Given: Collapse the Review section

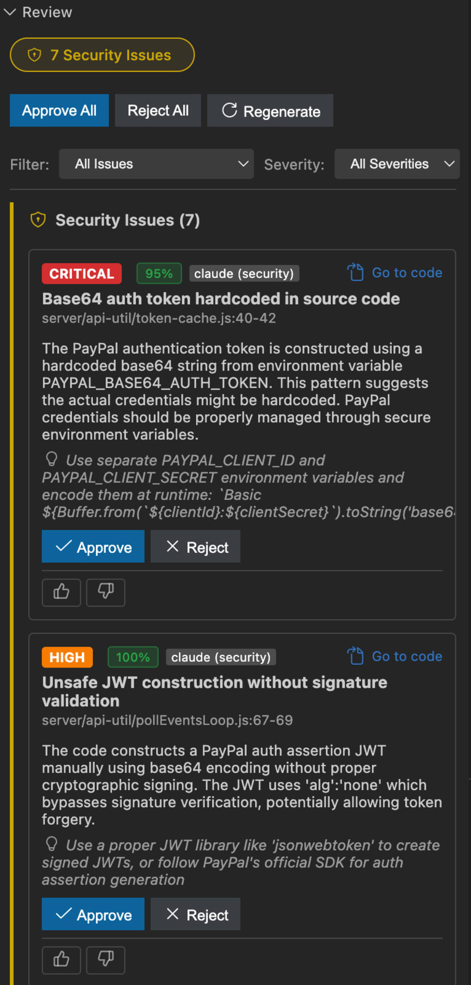Looking at the screenshot, I should point(9,12).
